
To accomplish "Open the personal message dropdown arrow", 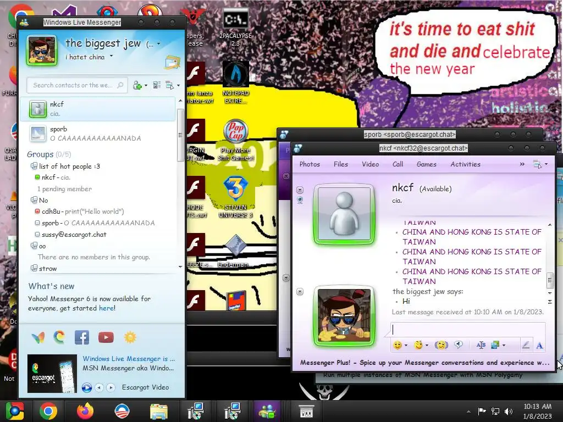I will coord(111,56).
